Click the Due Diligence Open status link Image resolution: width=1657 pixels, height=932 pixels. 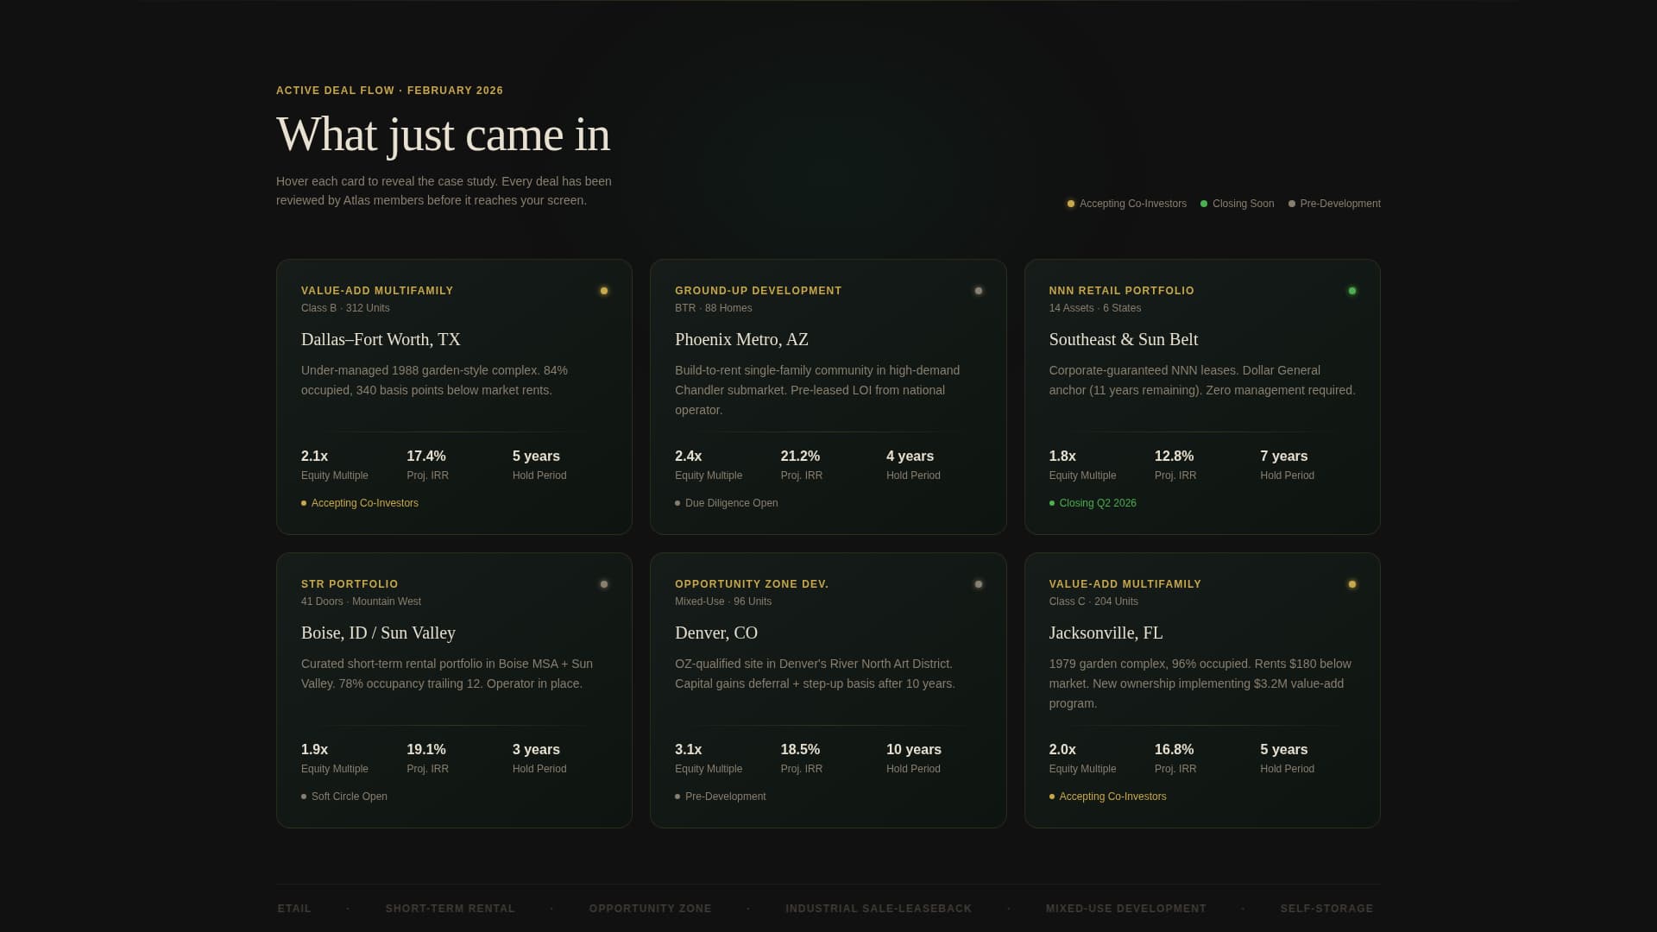coord(728,503)
